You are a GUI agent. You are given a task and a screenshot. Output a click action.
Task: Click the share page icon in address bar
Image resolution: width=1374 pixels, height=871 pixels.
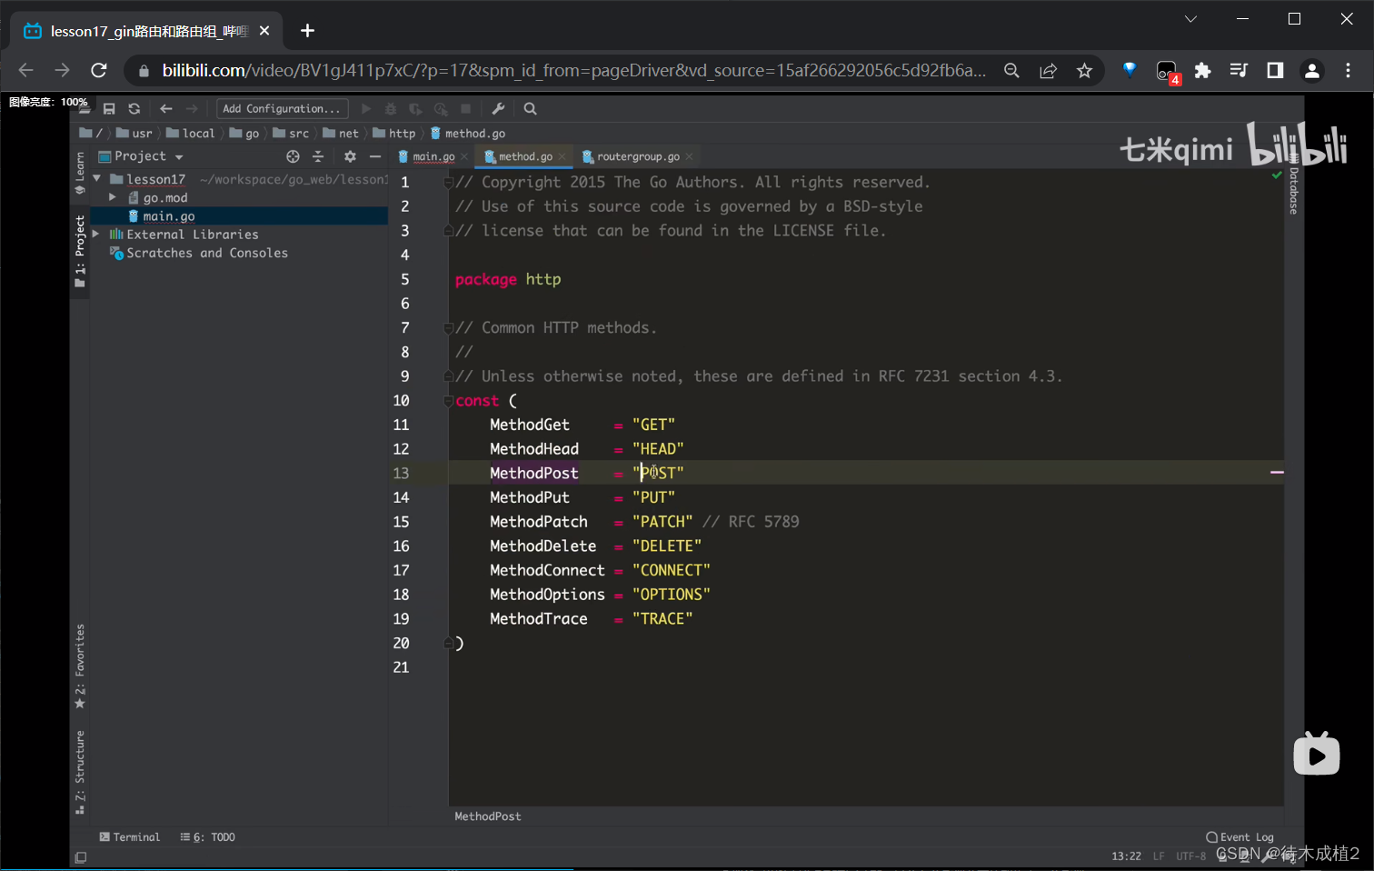click(x=1048, y=70)
